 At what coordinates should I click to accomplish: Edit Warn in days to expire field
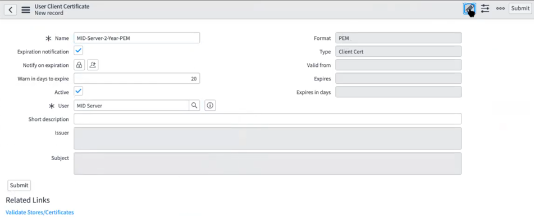pos(136,79)
